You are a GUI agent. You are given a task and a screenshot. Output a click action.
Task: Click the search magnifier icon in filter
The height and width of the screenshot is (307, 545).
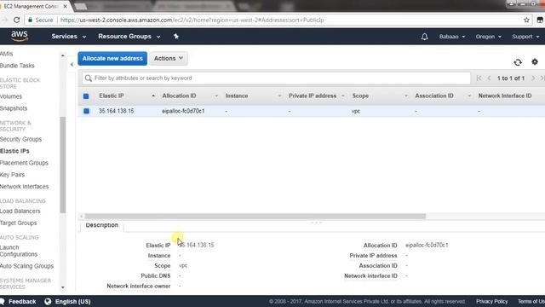click(89, 78)
